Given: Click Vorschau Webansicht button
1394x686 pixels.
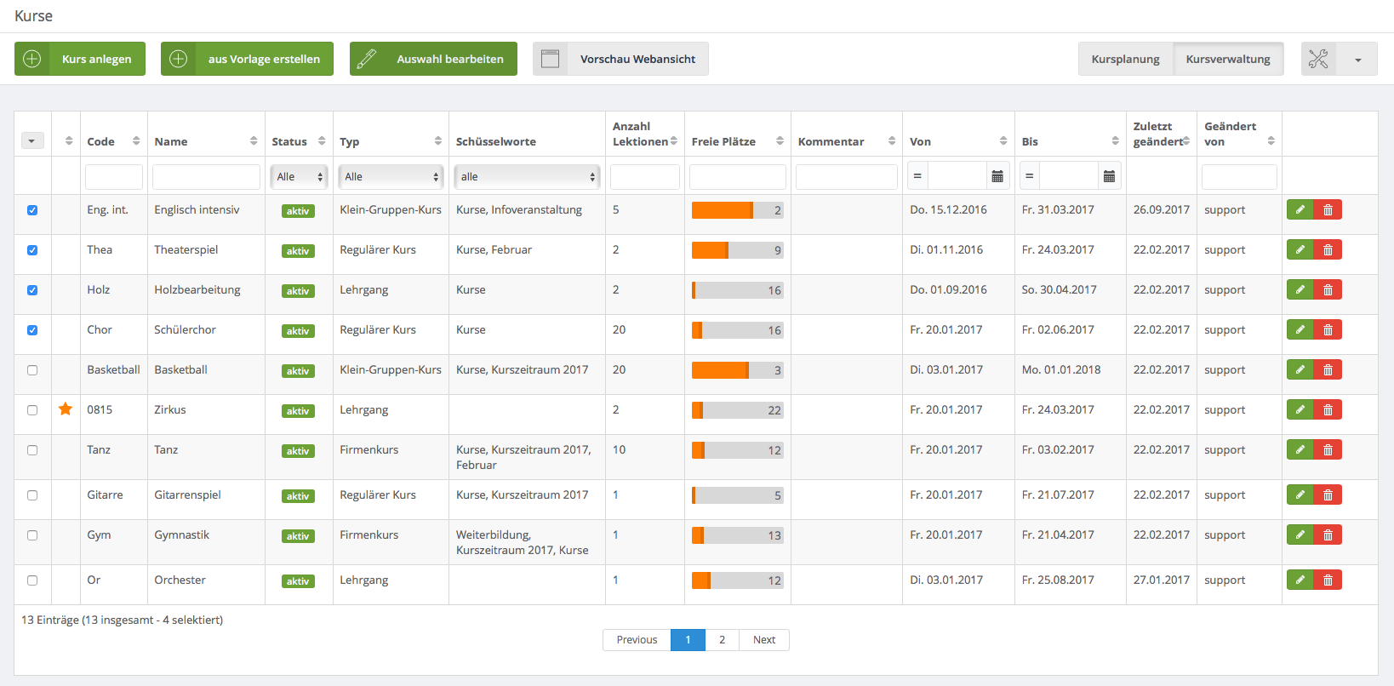Looking at the screenshot, I should pyautogui.click(x=620, y=59).
